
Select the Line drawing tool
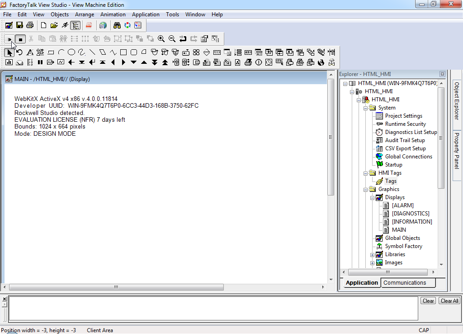(92, 52)
